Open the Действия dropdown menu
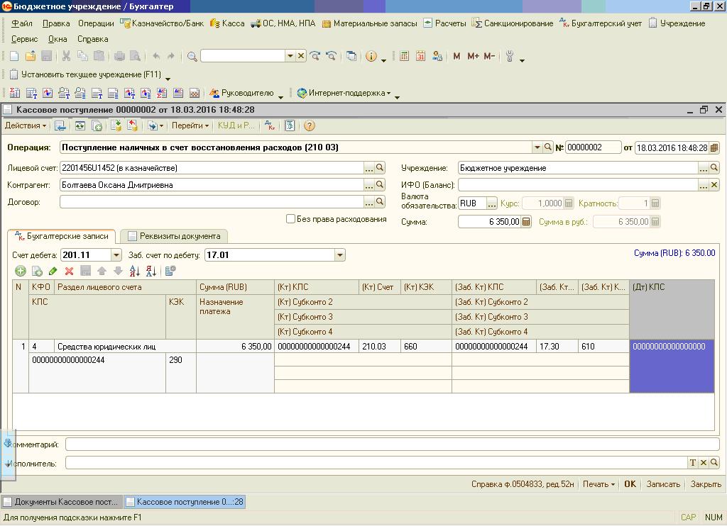The image size is (727, 526). coord(26,125)
